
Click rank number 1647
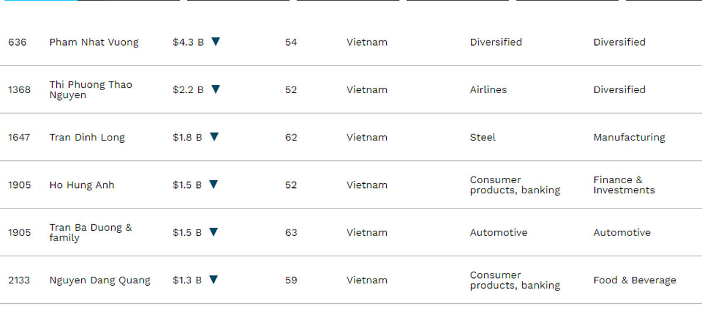(x=19, y=138)
